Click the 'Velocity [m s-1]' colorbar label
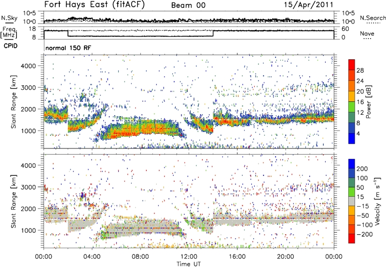 (x=377, y=201)
